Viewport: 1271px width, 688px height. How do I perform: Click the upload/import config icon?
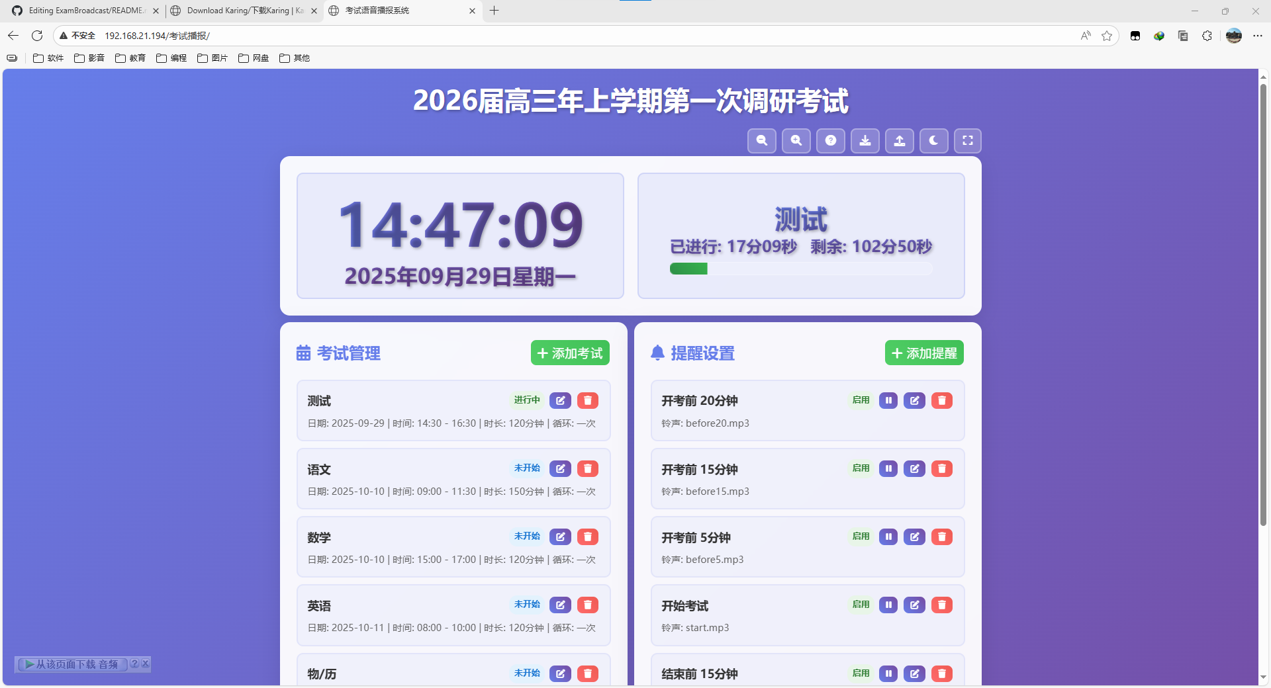pos(900,141)
